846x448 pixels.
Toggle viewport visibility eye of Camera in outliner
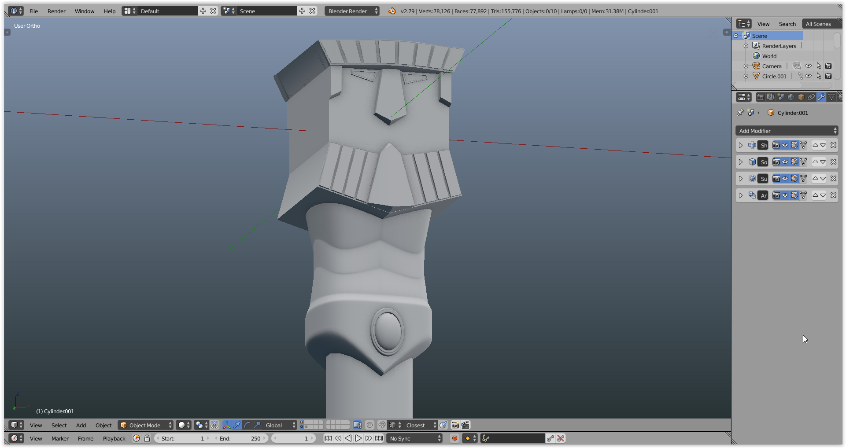click(808, 66)
